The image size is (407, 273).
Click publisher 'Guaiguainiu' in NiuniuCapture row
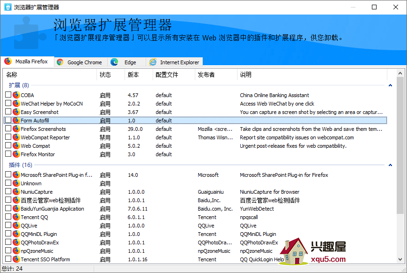coord(210,192)
